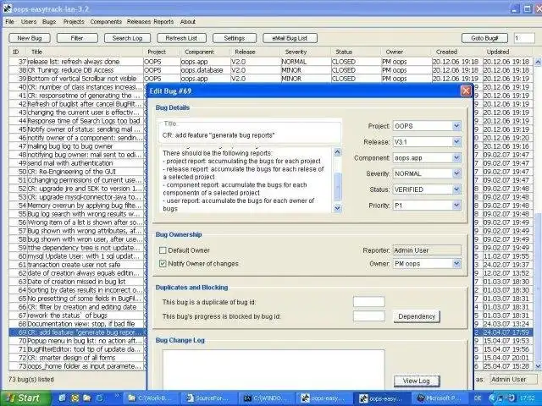This screenshot has height=406, width=542.
Task: Check the Default Owner checkbox
Action: coord(163,250)
